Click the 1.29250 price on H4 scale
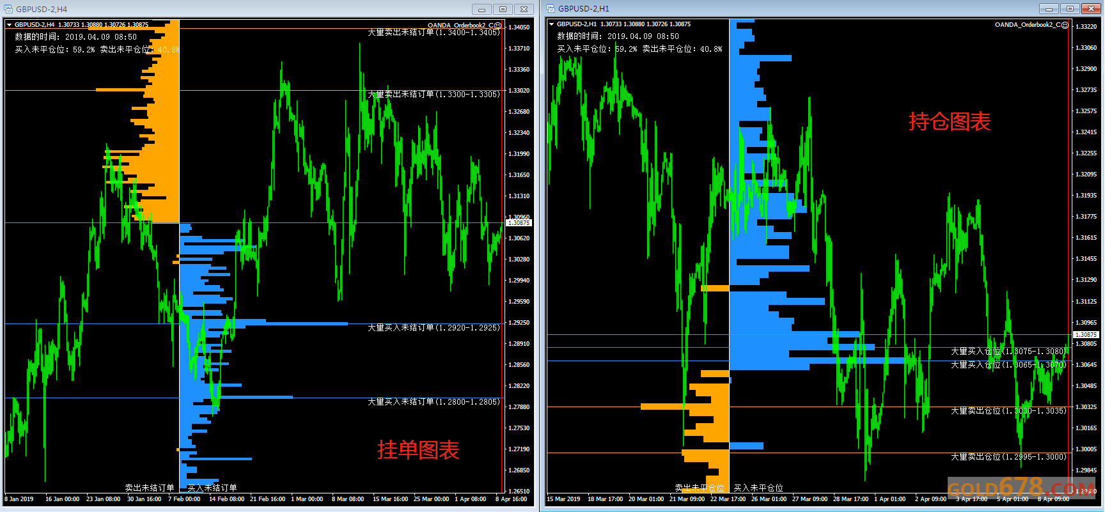 pos(519,322)
